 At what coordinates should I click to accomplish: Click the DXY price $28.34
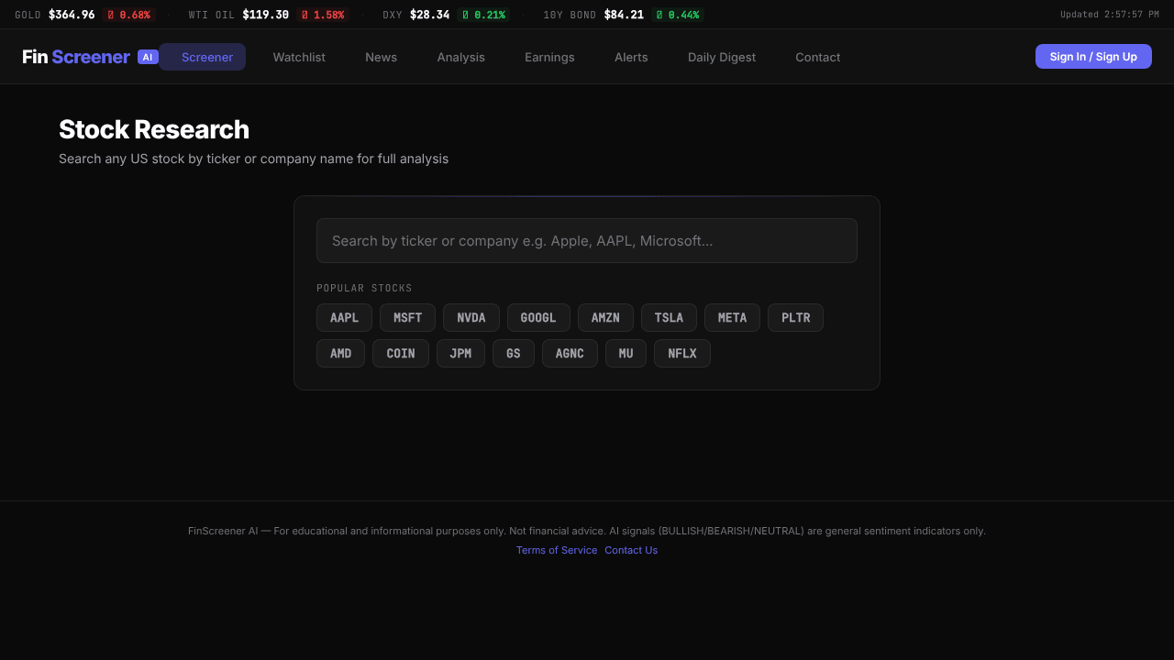(x=430, y=15)
